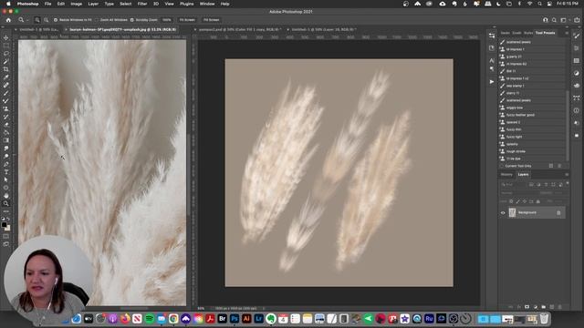Select the Eraser tool
Viewport: 584px width, 328px height.
tap(6, 125)
